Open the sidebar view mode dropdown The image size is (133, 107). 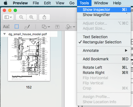click(x=8, y=17)
